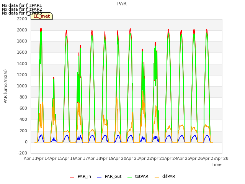Click the Apr 18 x-axis tick label
Screen dimensions: 245x184
coord(94,158)
